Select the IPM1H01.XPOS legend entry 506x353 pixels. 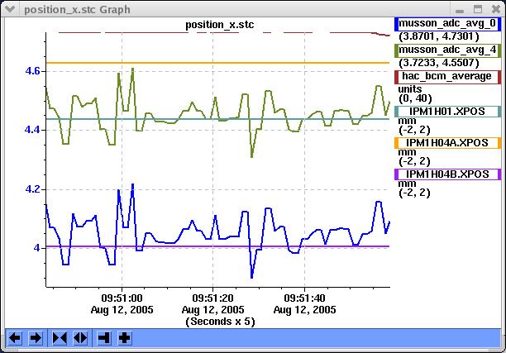447,112
